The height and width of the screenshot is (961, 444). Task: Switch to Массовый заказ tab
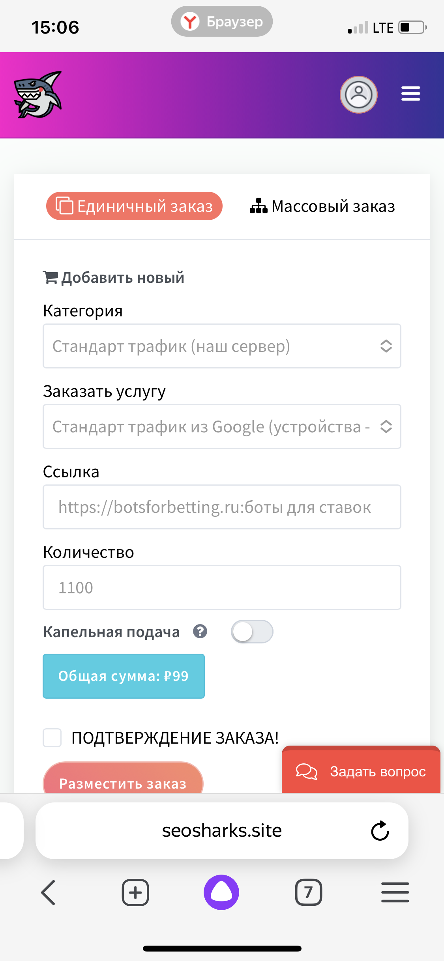point(322,206)
